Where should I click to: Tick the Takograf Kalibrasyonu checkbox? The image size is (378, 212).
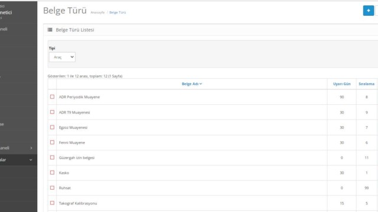coord(52,203)
